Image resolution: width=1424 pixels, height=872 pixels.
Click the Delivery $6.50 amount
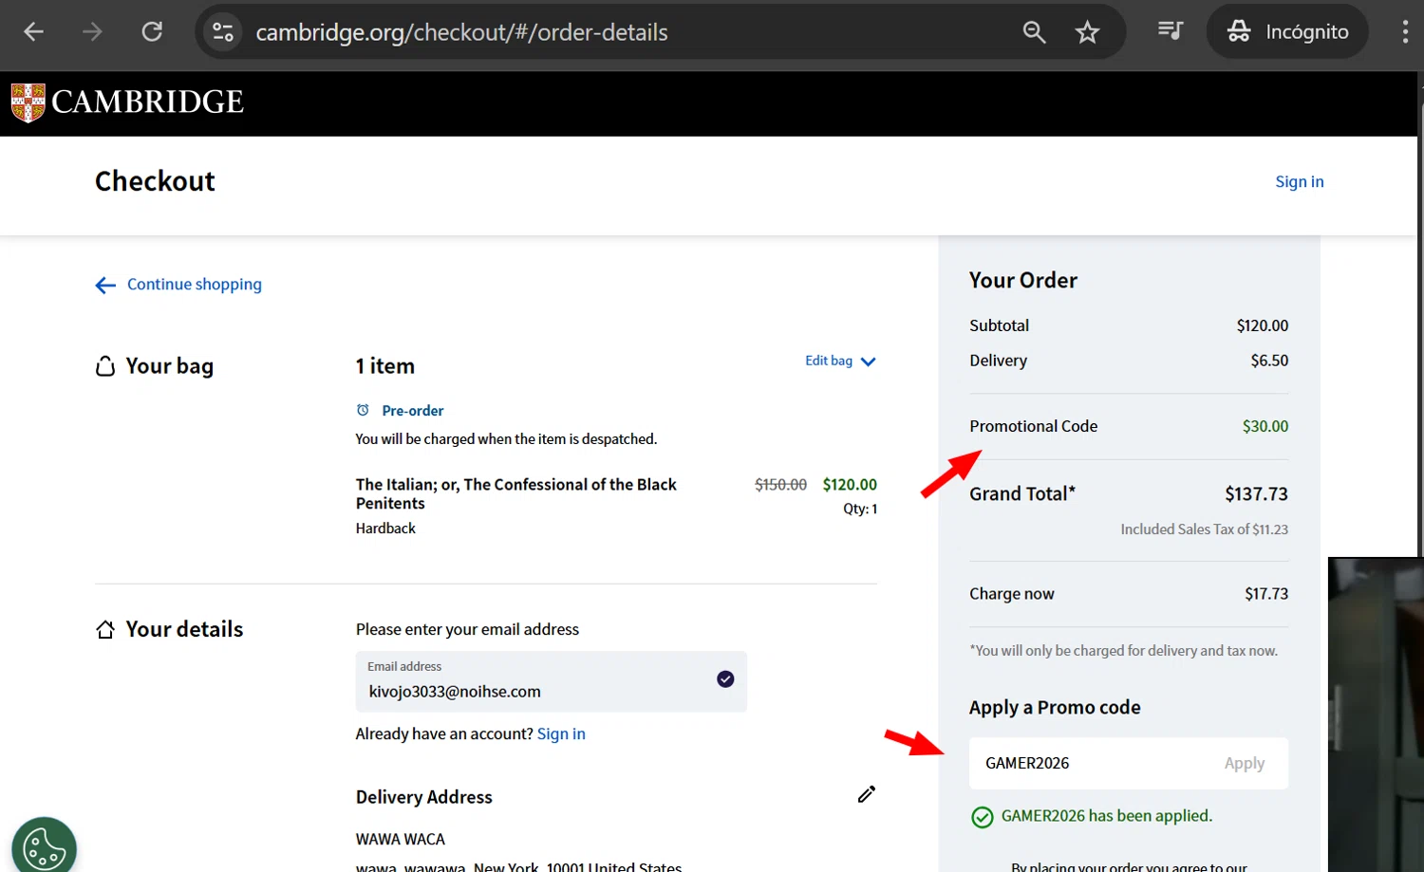click(x=1269, y=361)
